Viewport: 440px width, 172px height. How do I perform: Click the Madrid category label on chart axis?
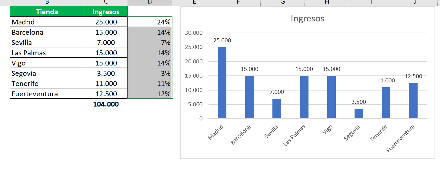216,132
